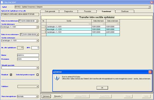Viewport: 154px width, 100px height.
Task: Close the FISA PACIENT window
Action: coord(152,2)
